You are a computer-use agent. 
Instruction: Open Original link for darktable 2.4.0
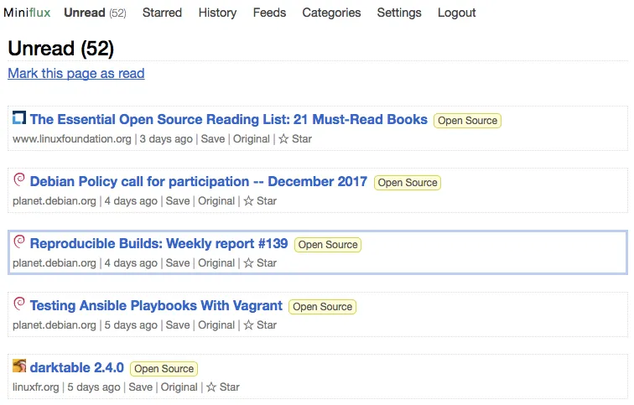pos(179,387)
